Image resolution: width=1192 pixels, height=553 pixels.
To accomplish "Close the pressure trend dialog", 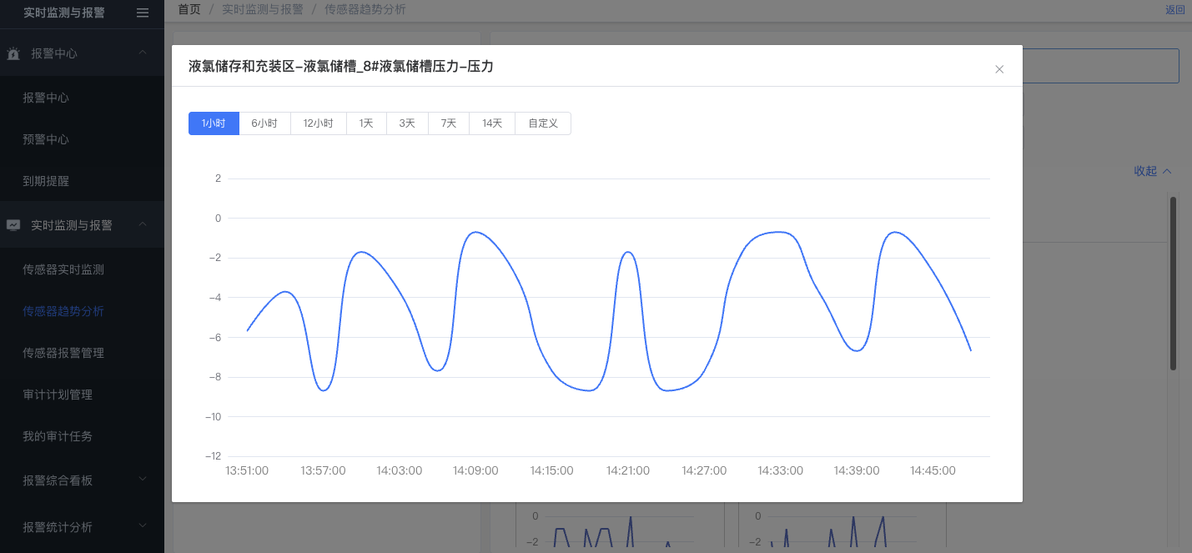I will point(998,69).
